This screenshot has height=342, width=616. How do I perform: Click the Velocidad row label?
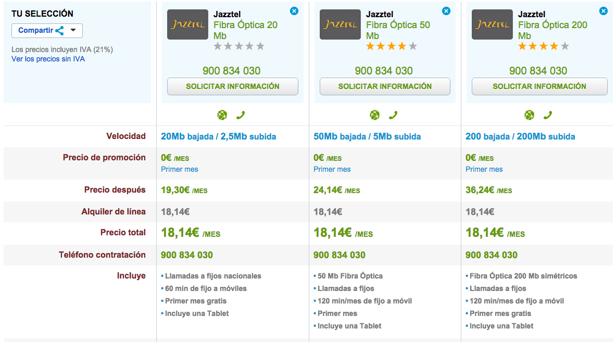pos(125,136)
